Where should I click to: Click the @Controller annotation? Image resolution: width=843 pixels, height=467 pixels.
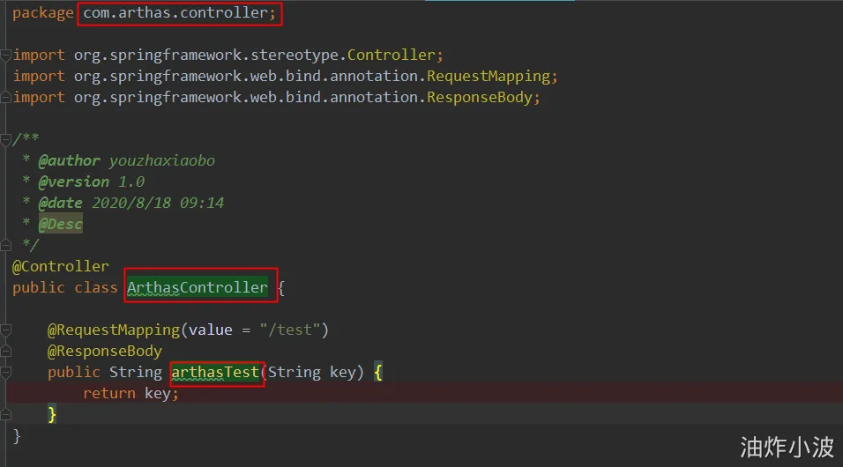coord(61,266)
